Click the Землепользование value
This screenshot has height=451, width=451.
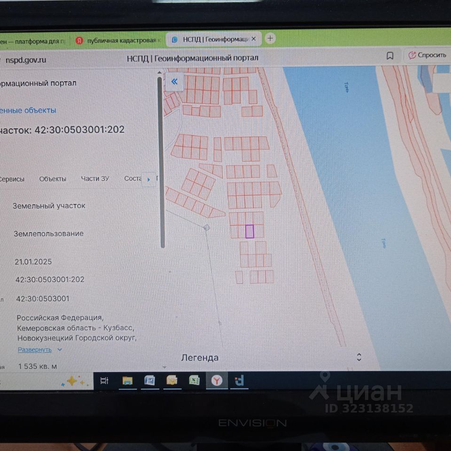pos(48,233)
